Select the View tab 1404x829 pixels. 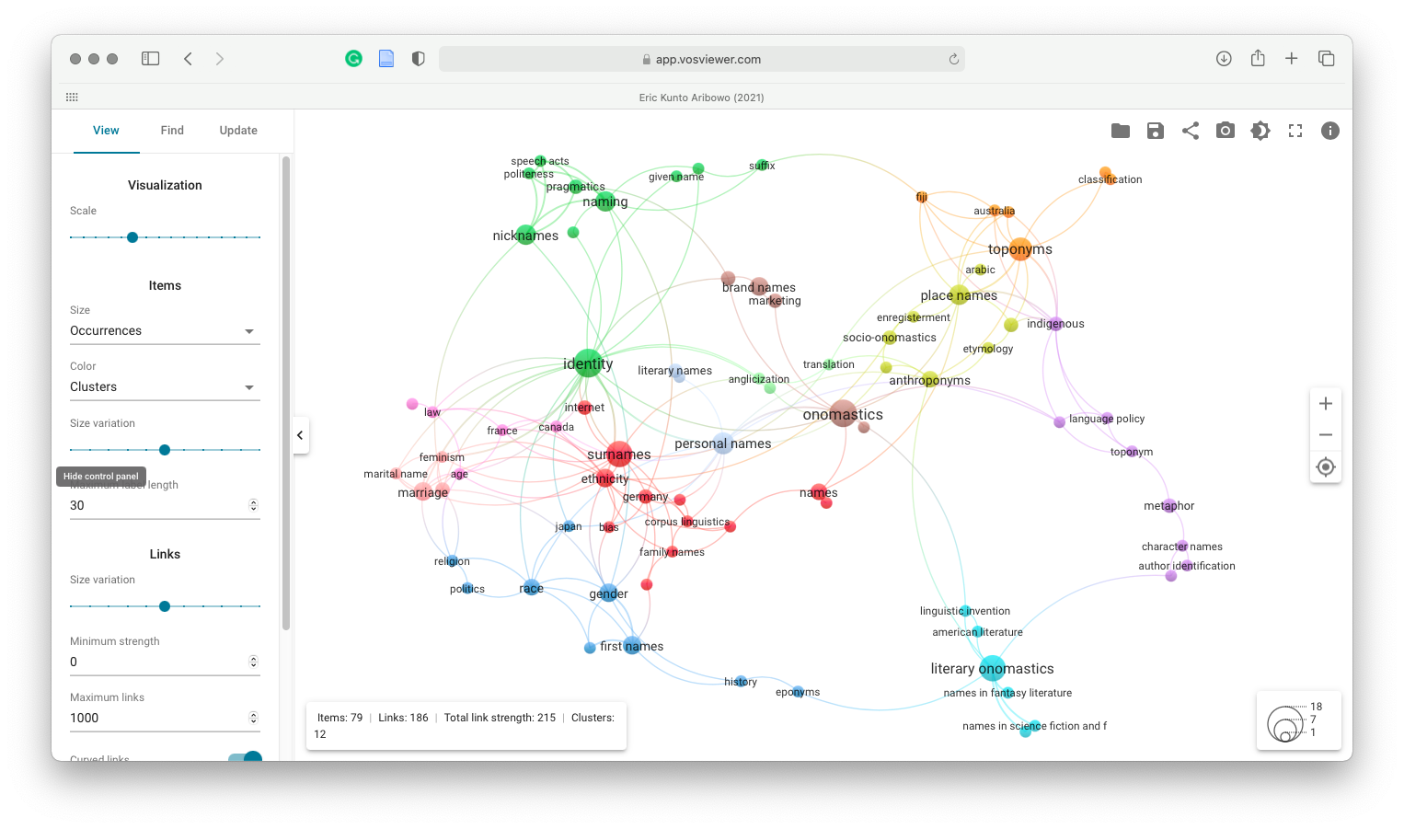click(x=106, y=130)
